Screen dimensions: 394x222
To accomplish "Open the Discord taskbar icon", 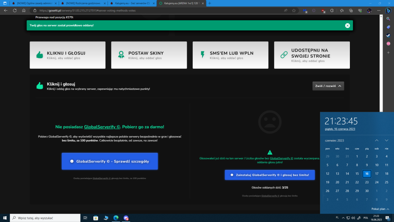I will 126,218.
